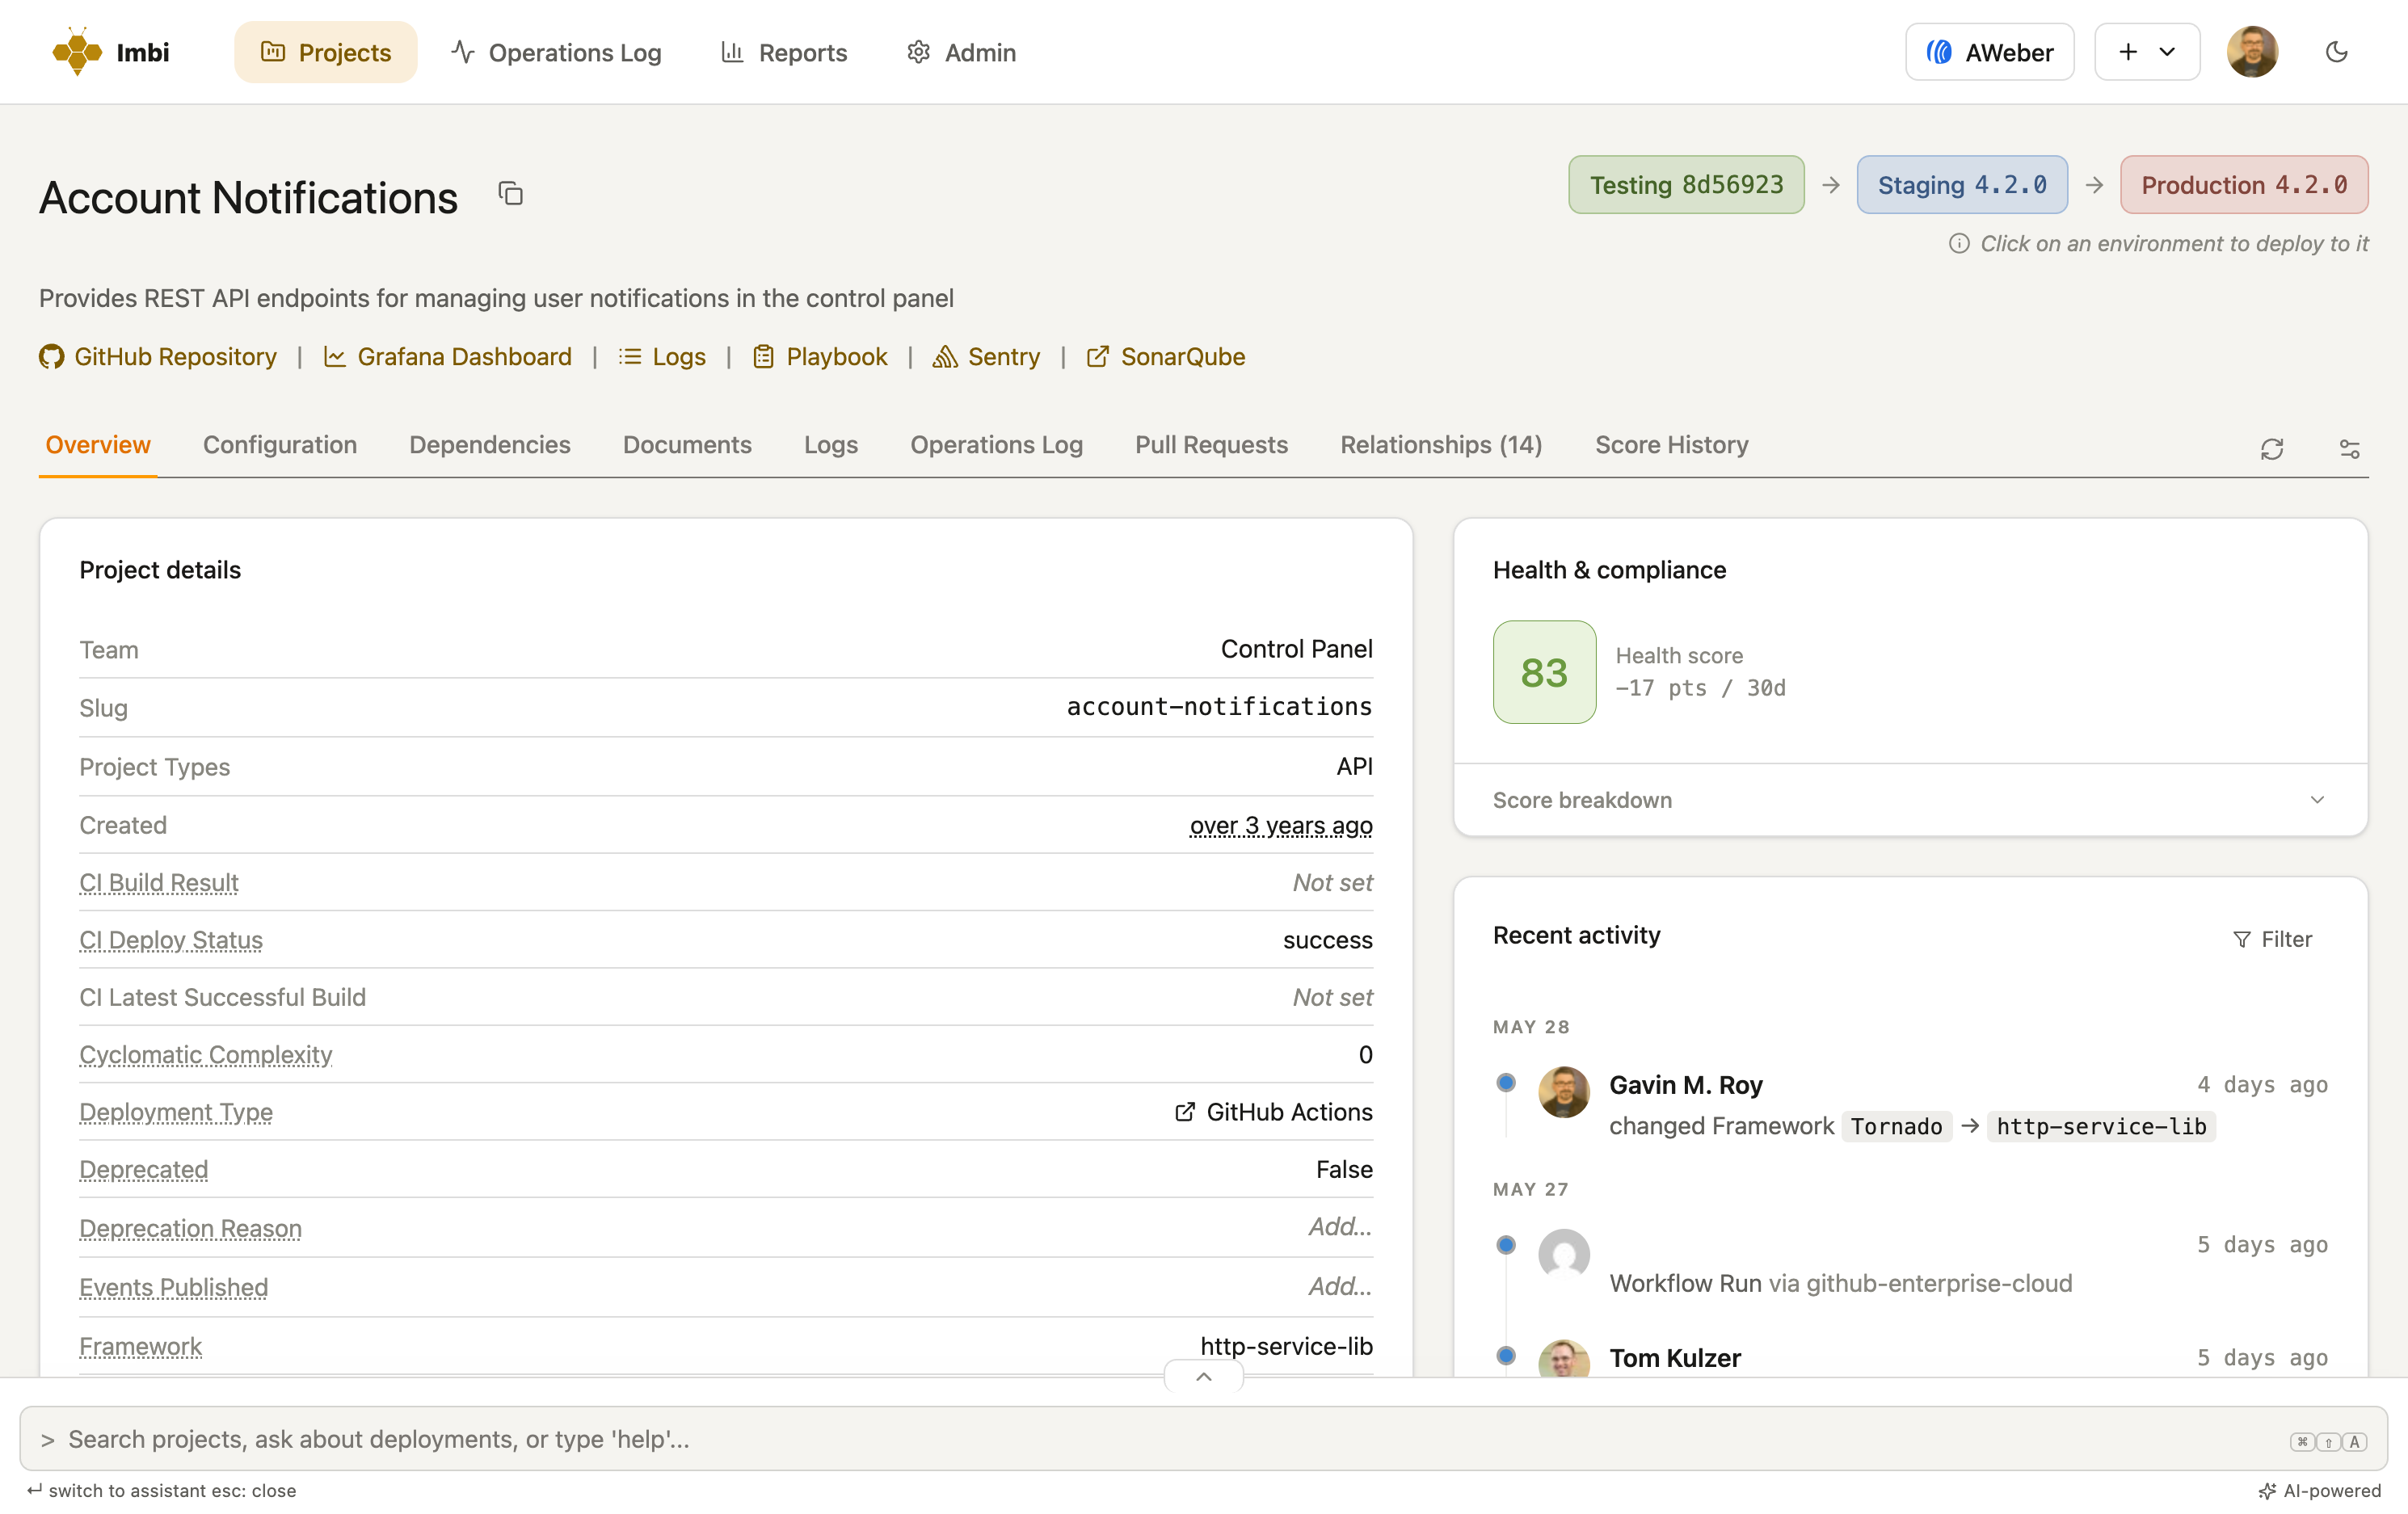Expand the Score breakdown section
Viewport: 2408px width, 1514px height.
pos(1910,800)
